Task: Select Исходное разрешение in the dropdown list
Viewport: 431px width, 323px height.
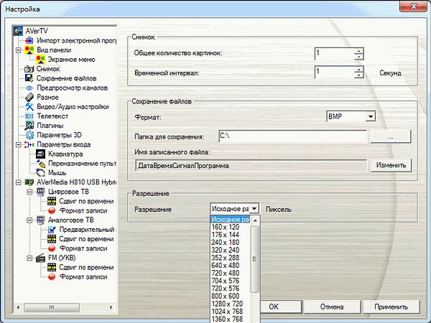Action: tap(231, 220)
